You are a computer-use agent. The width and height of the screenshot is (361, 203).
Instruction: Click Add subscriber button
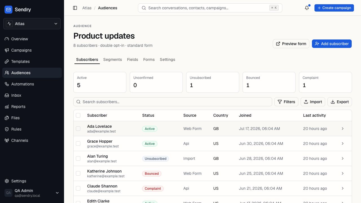click(x=332, y=44)
